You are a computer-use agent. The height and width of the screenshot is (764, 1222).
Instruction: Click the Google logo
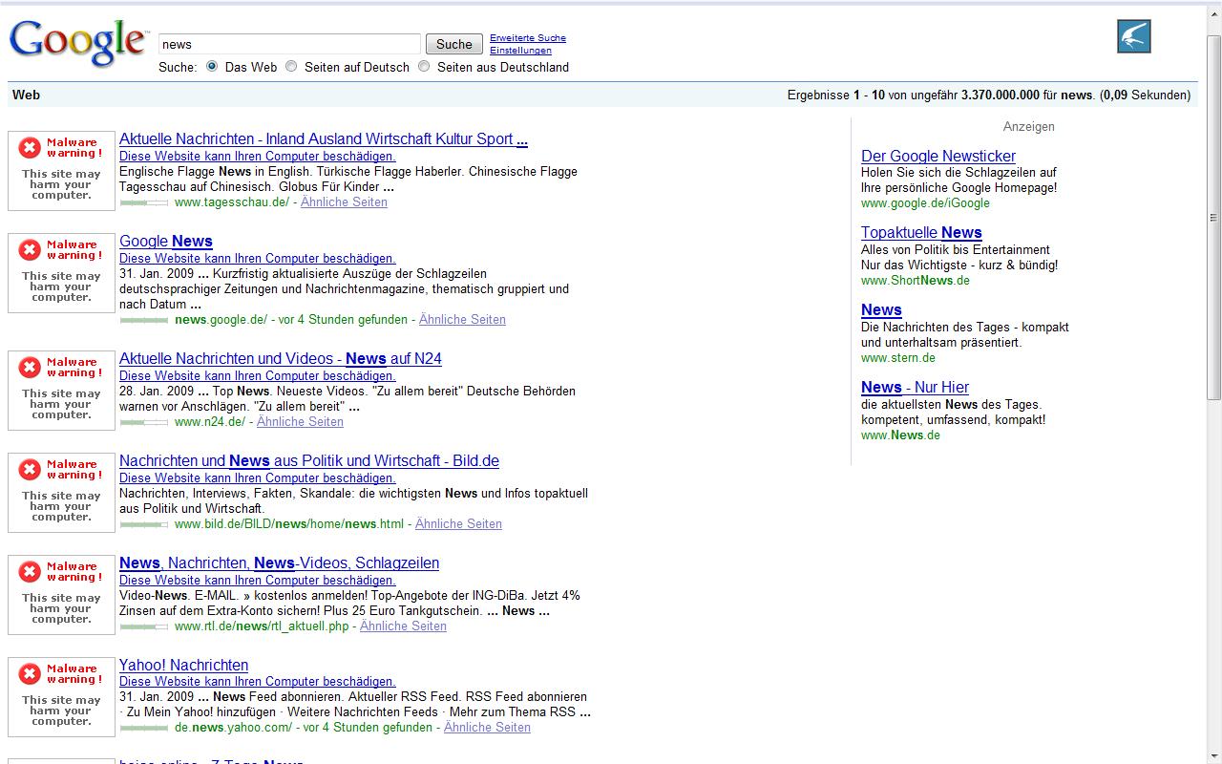(x=79, y=43)
